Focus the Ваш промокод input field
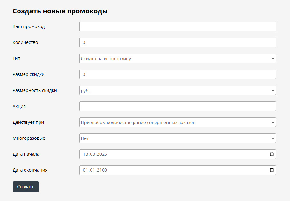 point(177,26)
